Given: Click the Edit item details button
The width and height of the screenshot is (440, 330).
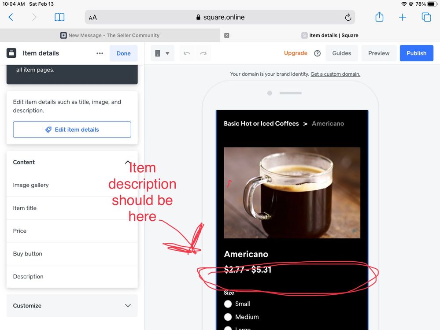Looking at the screenshot, I should click(x=72, y=130).
